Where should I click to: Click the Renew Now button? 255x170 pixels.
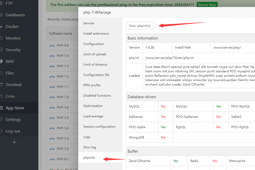click(207, 4)
